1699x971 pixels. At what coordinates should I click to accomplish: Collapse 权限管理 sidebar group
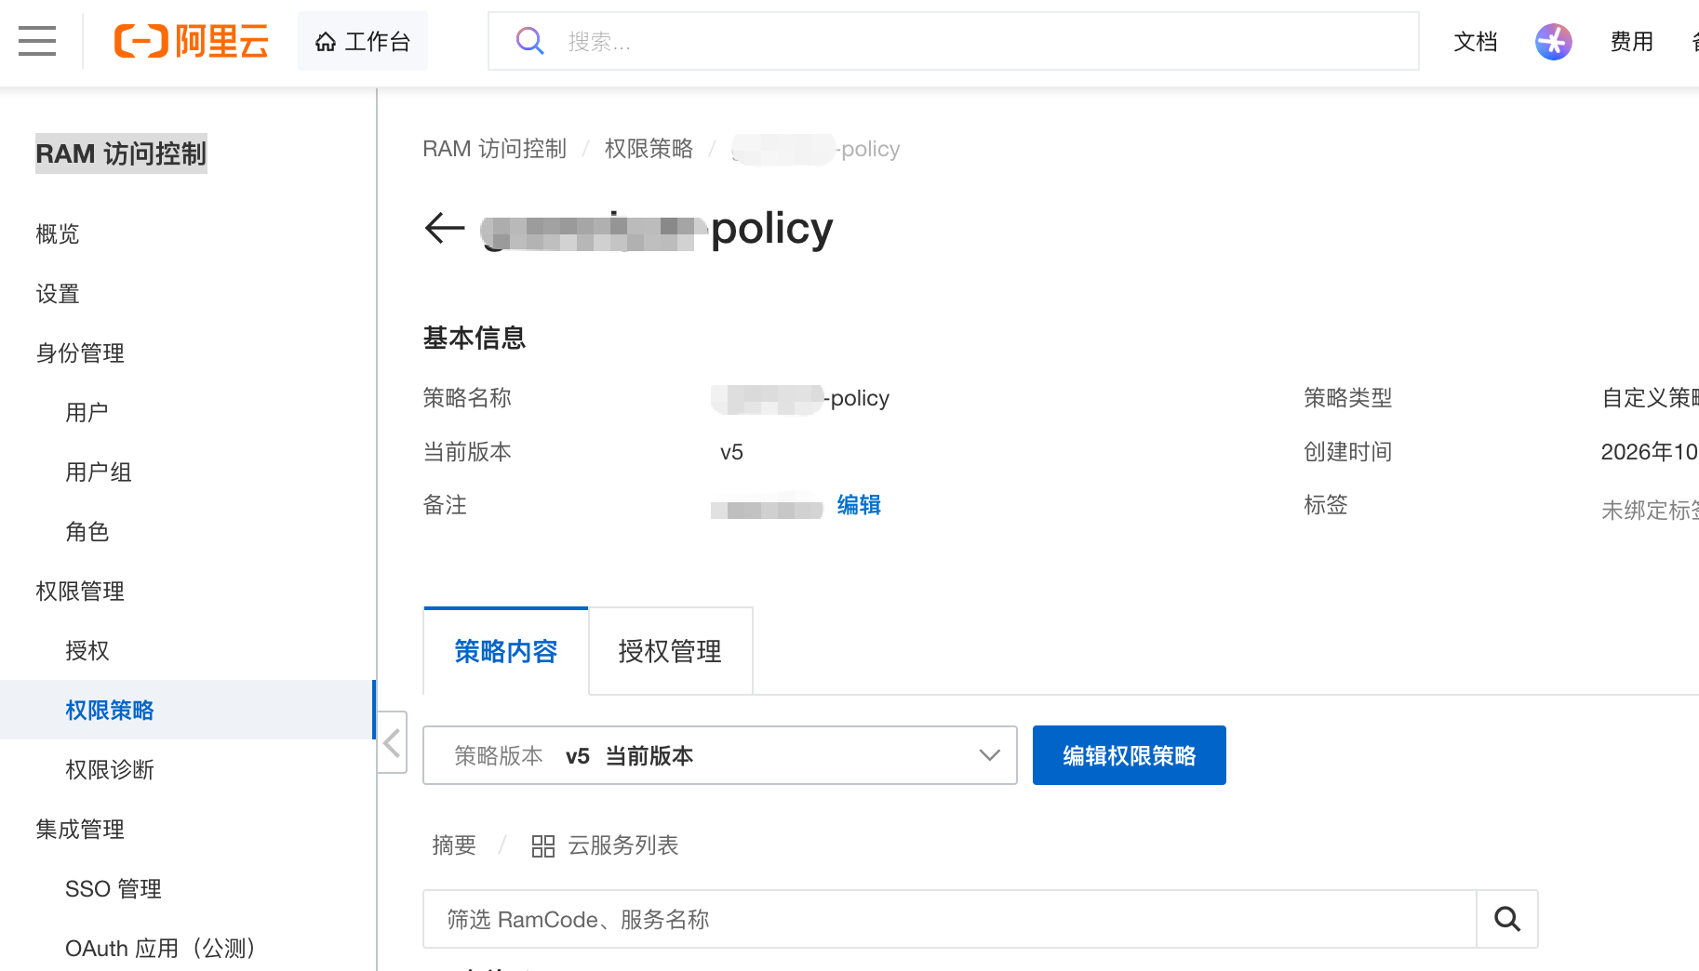pos(80,591)
